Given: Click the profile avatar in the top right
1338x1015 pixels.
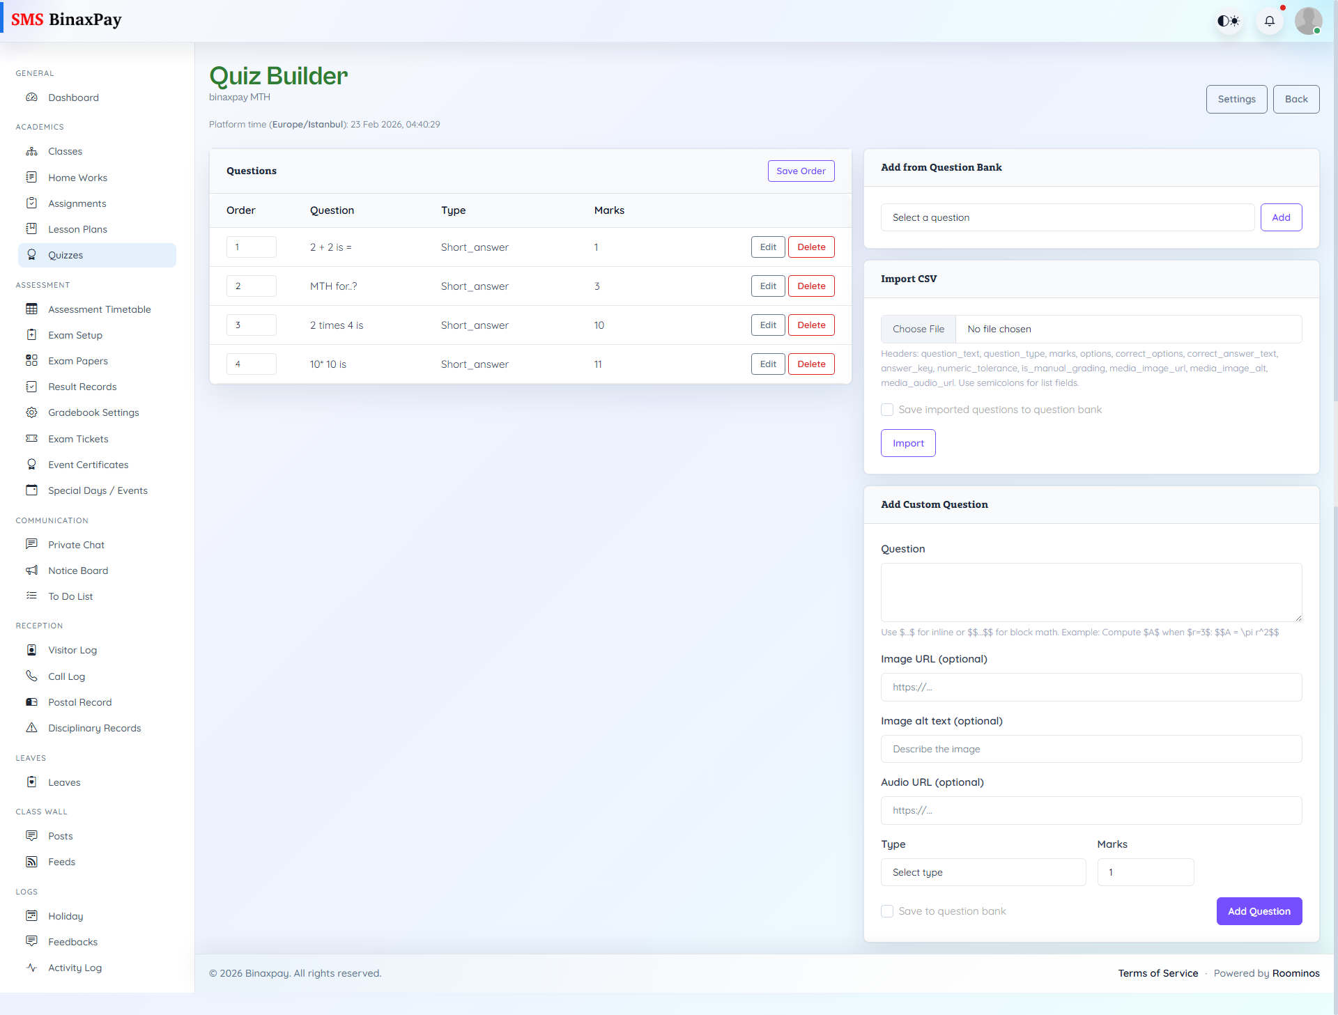Looking at the screenshot, I should coord(1309,20).
